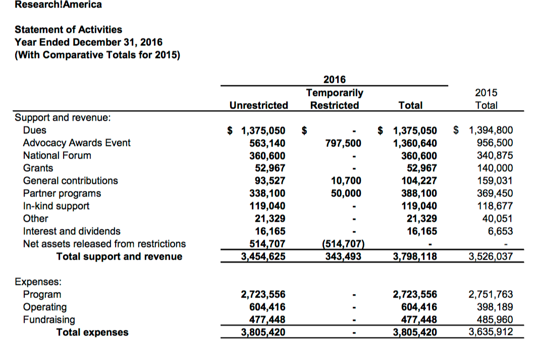536x342 pixels.
Task: Select the 2015 Total column header
Action: click(486, 99)
